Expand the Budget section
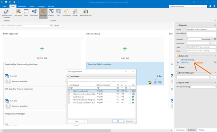Screen dimensions: 217x132 coord(215,67)
